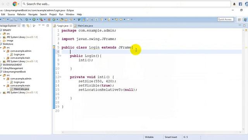Open Package Explorer View Menu triangle
Image resolution: width=248 pixels, height=140 pixels.
[x=39, y=25]
